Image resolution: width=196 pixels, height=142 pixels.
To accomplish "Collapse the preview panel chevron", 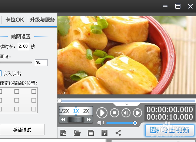I will click(127, 104).
